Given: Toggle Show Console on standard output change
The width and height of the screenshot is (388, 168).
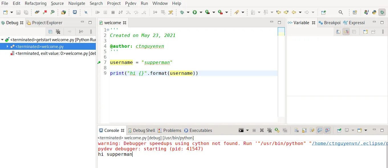Looking at the screenshot, I should [320, 130].
